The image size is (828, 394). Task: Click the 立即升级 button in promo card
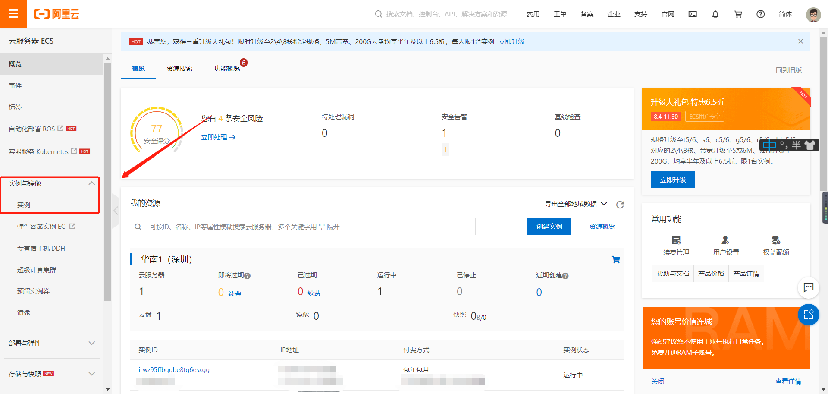(673, 180)
